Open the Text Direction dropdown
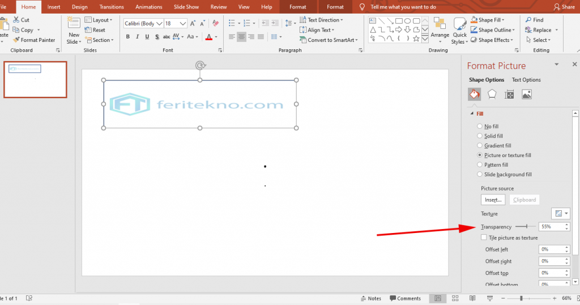The image size is (580, 305). [x=321, y=20]
